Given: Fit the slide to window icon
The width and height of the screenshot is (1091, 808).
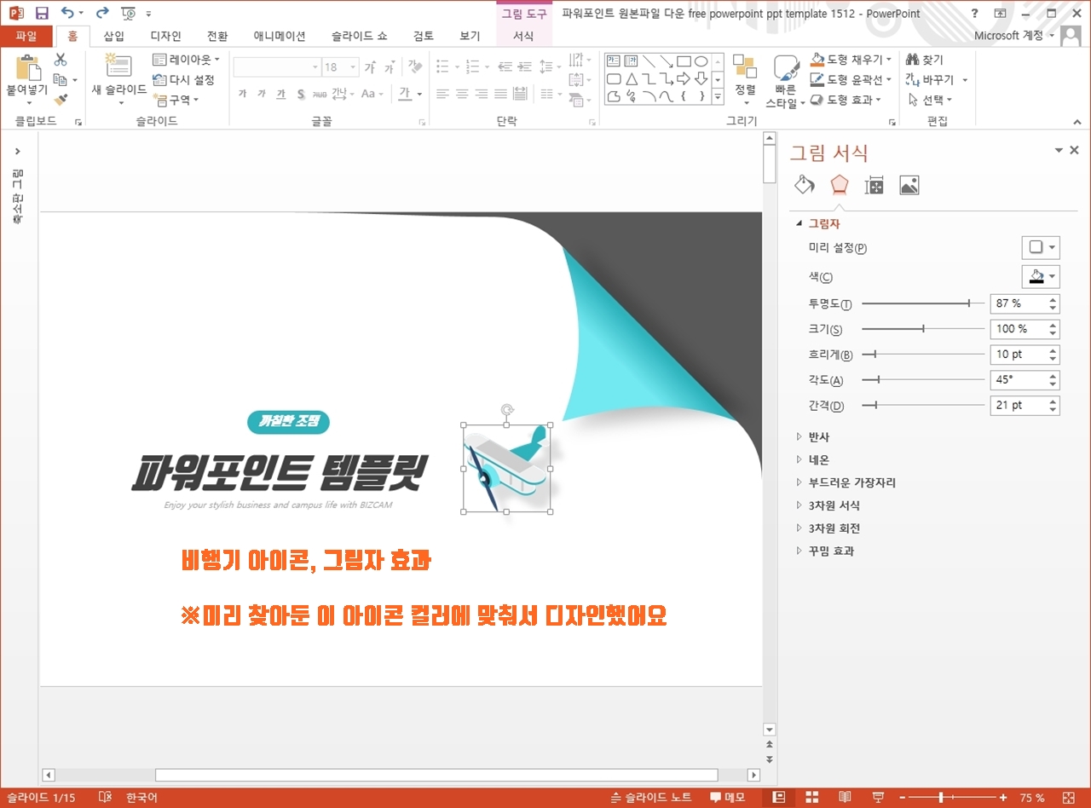Looking at the screenshot, I should click(1070, 797).
